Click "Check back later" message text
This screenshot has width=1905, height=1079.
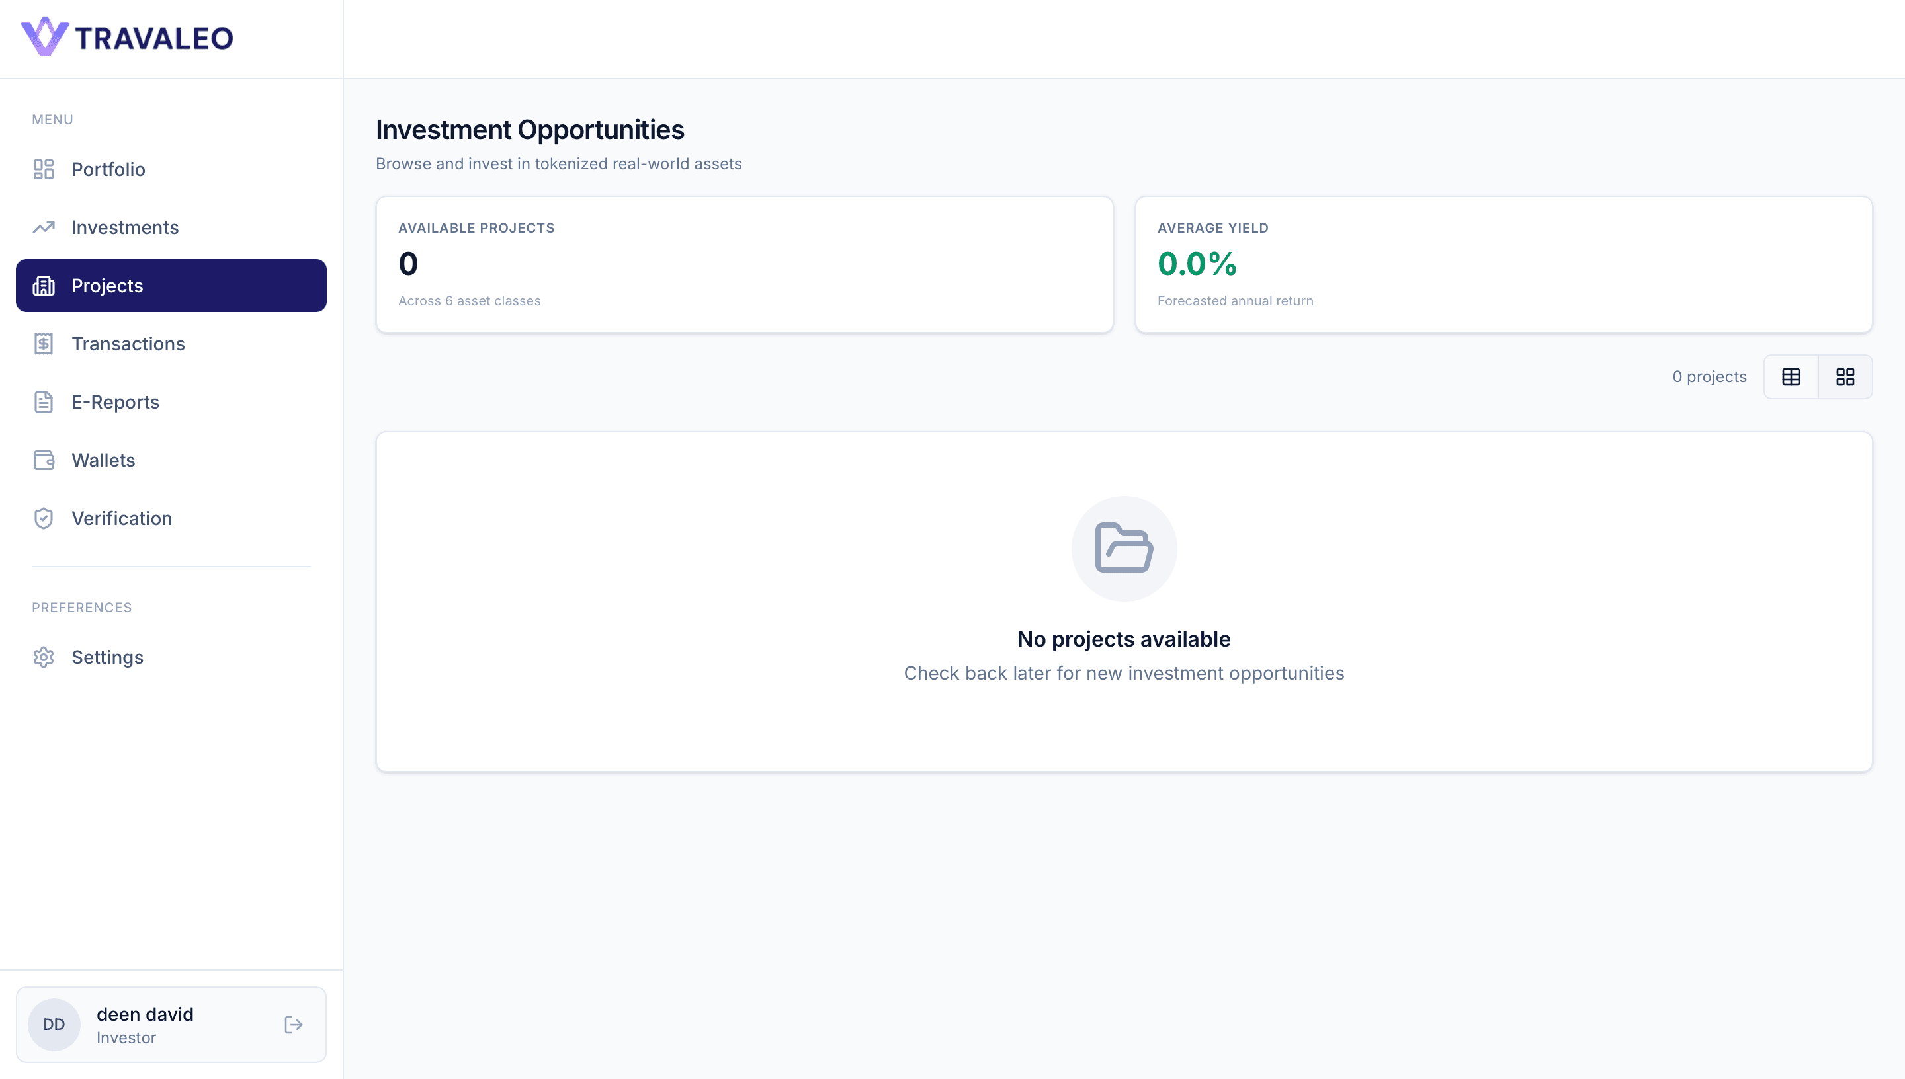coord(1124,673)
